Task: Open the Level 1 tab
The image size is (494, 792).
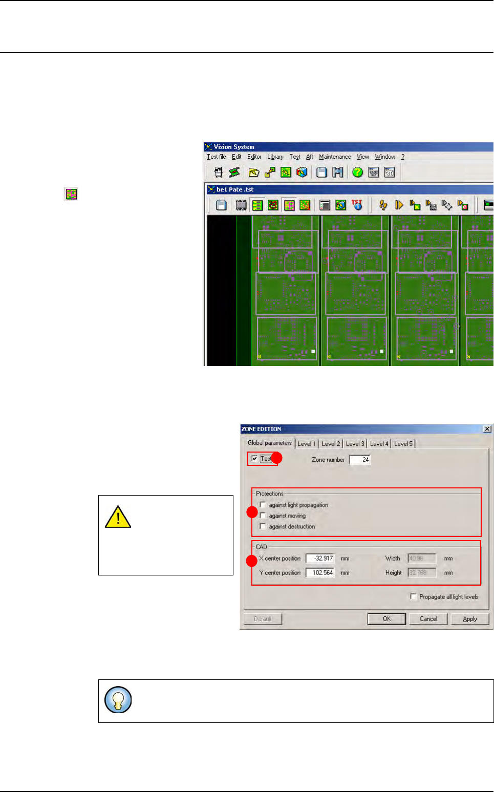Action: coord(307,444)
